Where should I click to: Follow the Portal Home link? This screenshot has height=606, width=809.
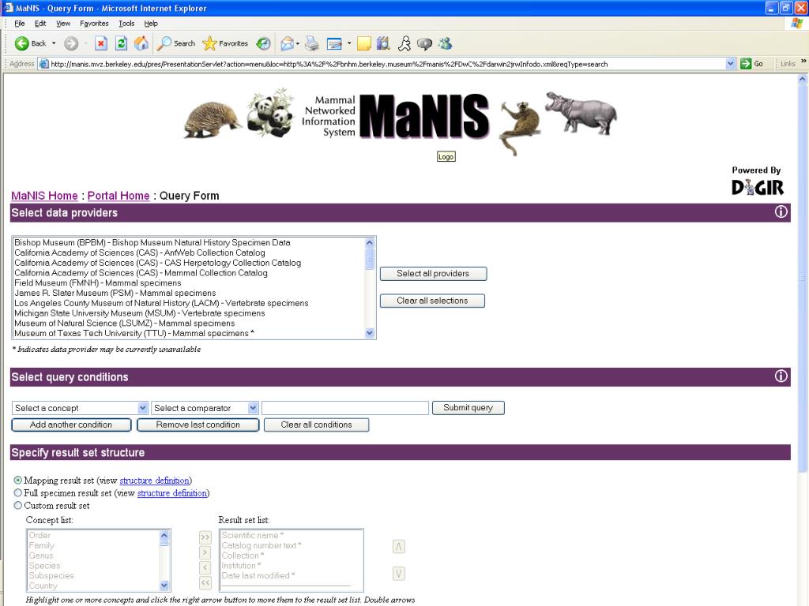click(x=119, y=196)
